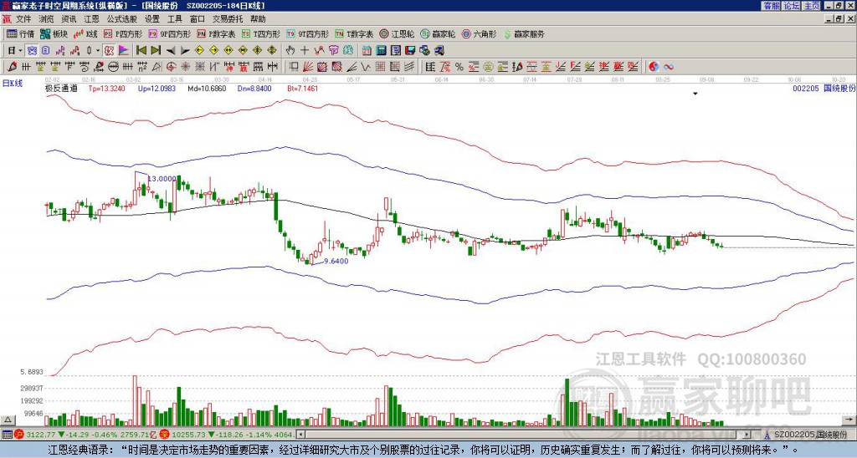Screen dimensions: 857x458
Task: Open the 帮助 menu
Action: pyautogui.click(x=258, y=19)
